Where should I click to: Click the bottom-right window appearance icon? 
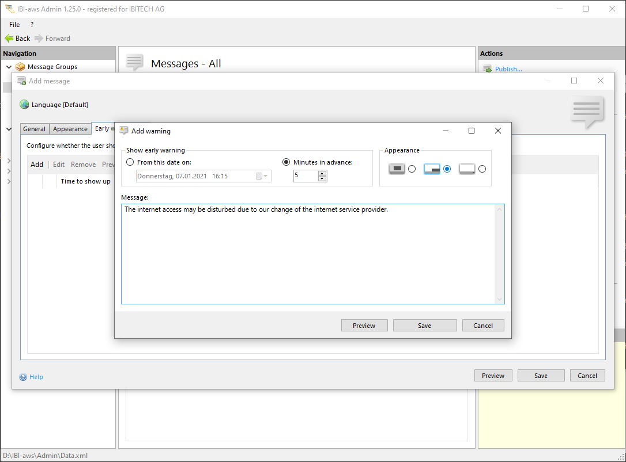432,169
